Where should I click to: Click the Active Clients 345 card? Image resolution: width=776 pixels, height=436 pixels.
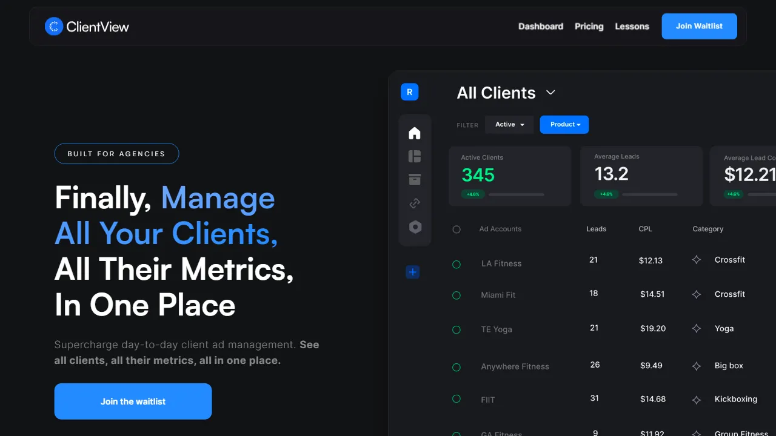click(510, 176)
